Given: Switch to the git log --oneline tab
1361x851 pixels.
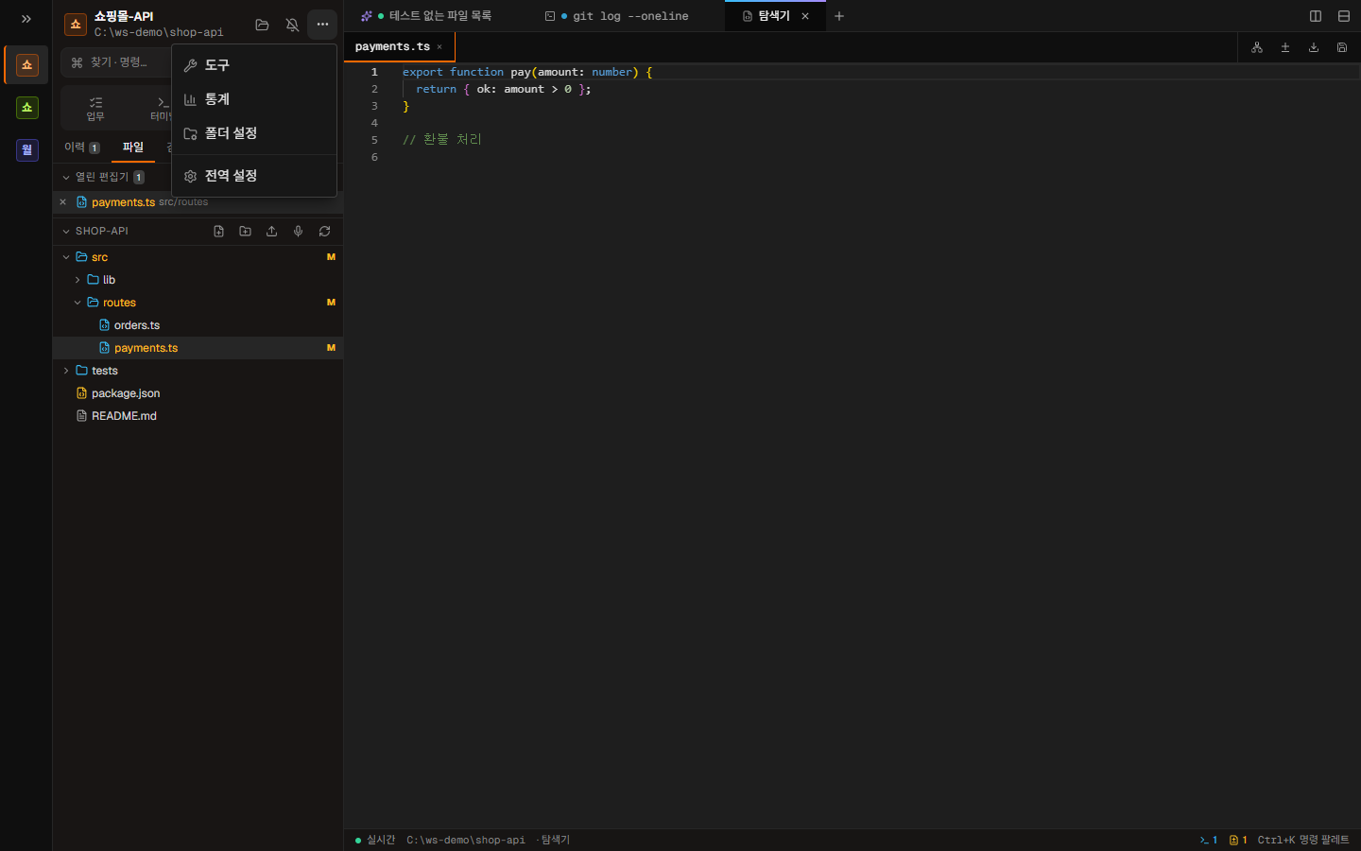Looking at the screenshot, I should click(628, 16).
